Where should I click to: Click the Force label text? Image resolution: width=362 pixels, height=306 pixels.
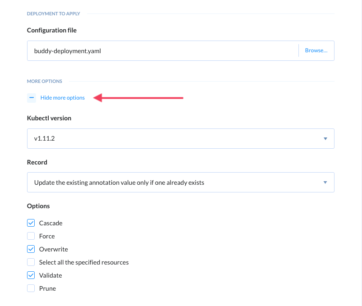pyautogui.click(x=47, y=236)
